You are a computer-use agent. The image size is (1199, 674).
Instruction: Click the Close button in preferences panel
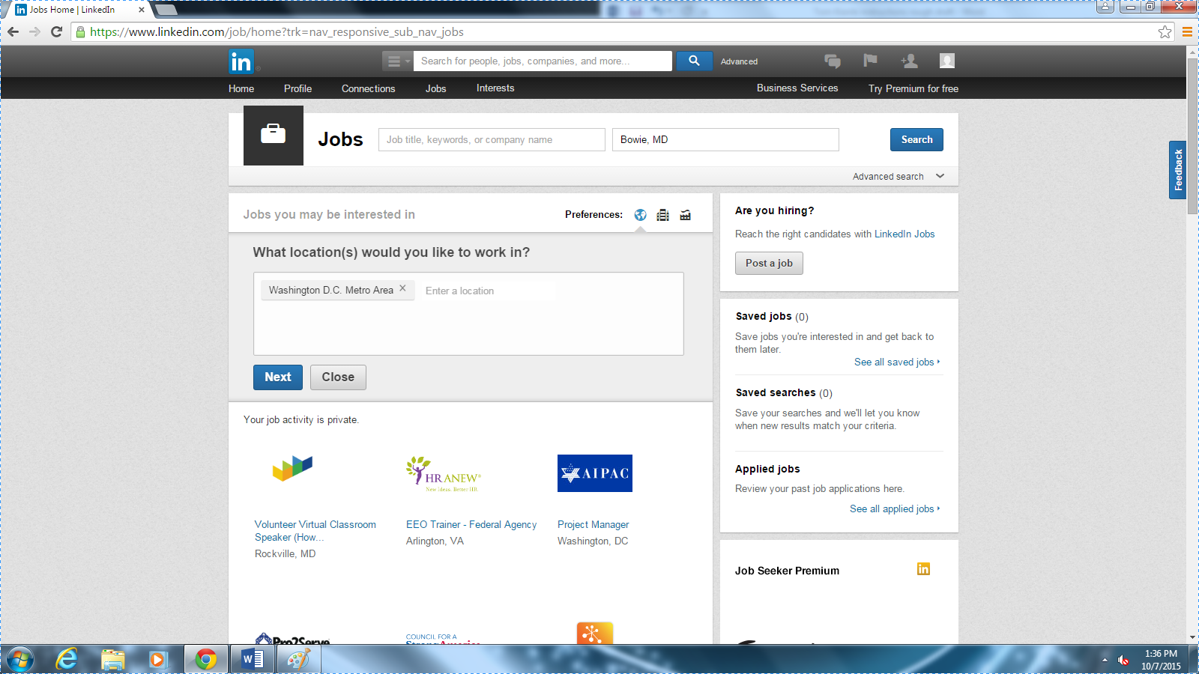[x=338, y=377]
